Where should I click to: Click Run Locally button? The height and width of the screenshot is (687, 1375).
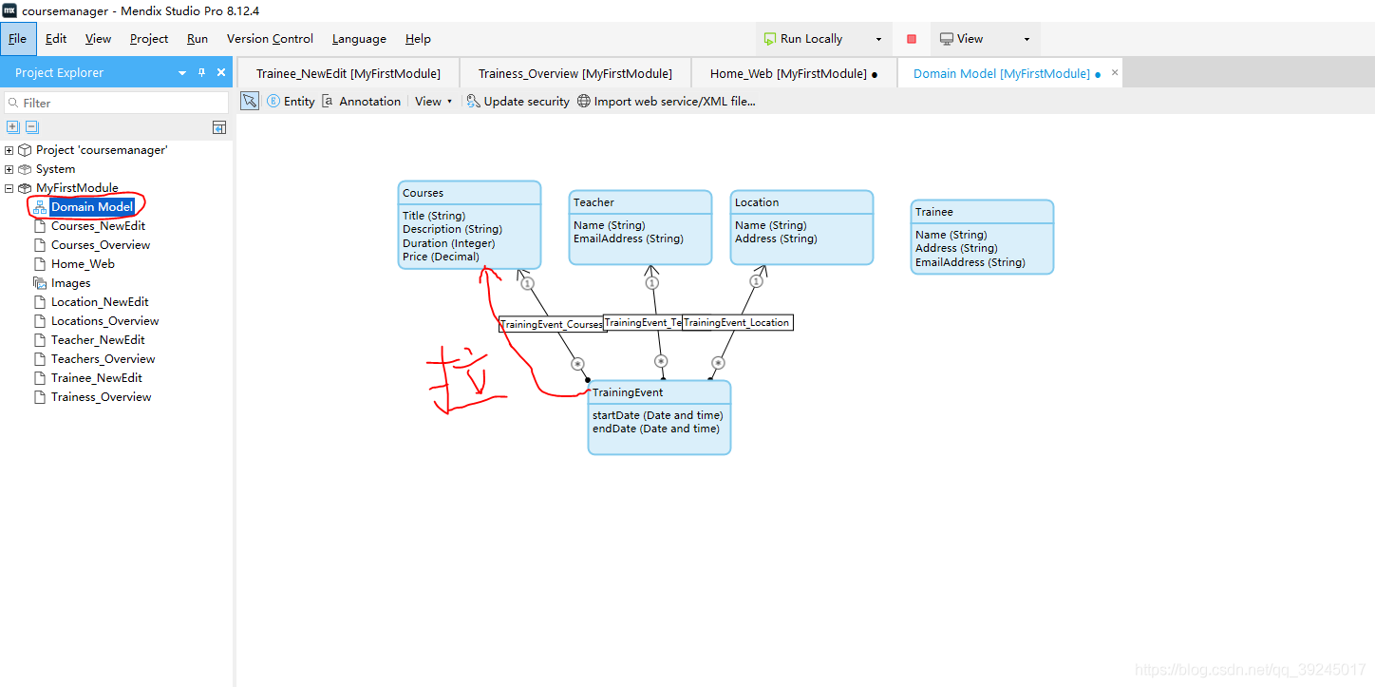coord(802,39)
